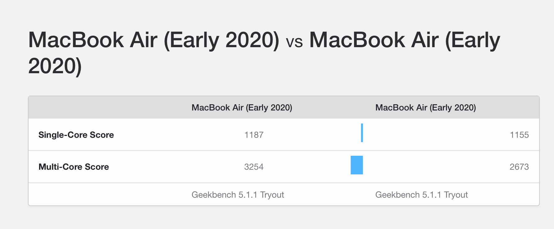Viewport: 554px width, 229px height.
Task: Click the 1187 single-core score value
Action: 254,135
